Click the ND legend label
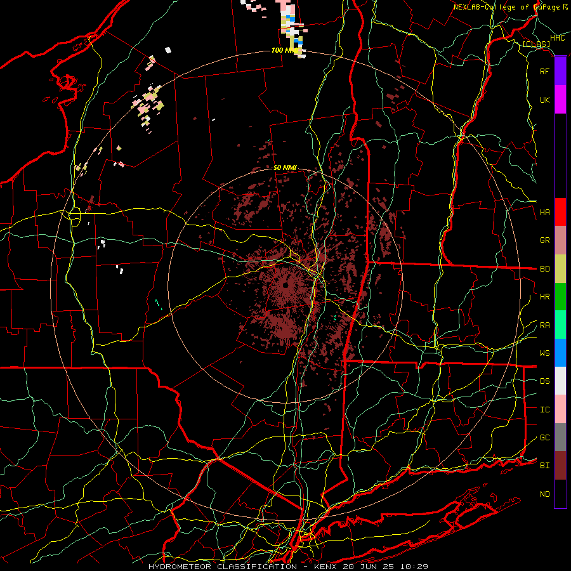 click(x=544, y=494)
